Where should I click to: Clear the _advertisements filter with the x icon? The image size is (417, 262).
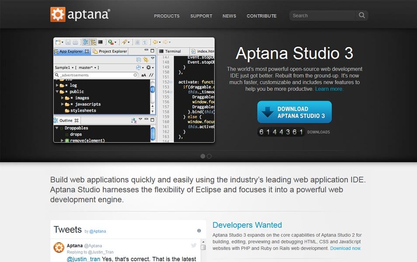point(136,75)
